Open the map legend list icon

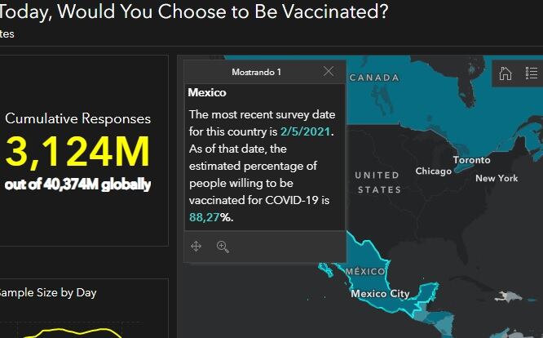tap(532, 73)
